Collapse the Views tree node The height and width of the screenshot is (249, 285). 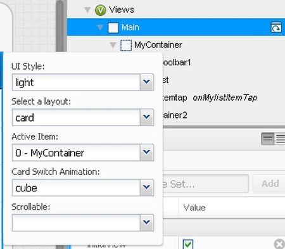(x=87, y=10)
